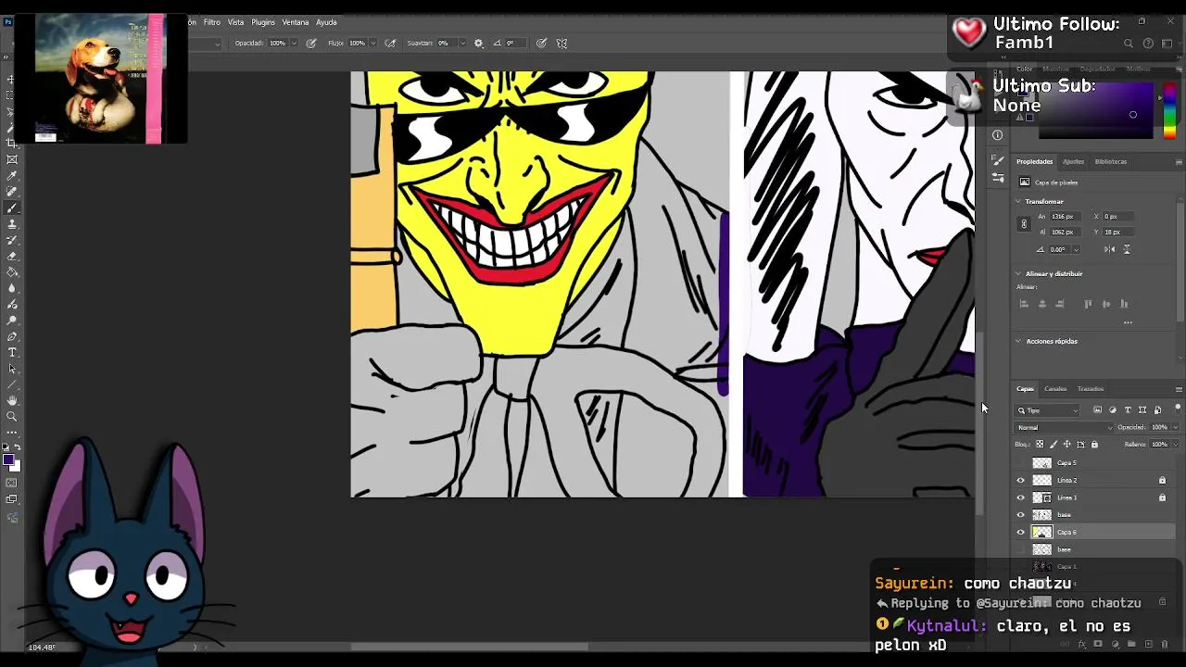This screenshot has height=667, width=1186.
Task: Select the Eyedropper tool
Action: pyautogui.click(x=12, y=176)
